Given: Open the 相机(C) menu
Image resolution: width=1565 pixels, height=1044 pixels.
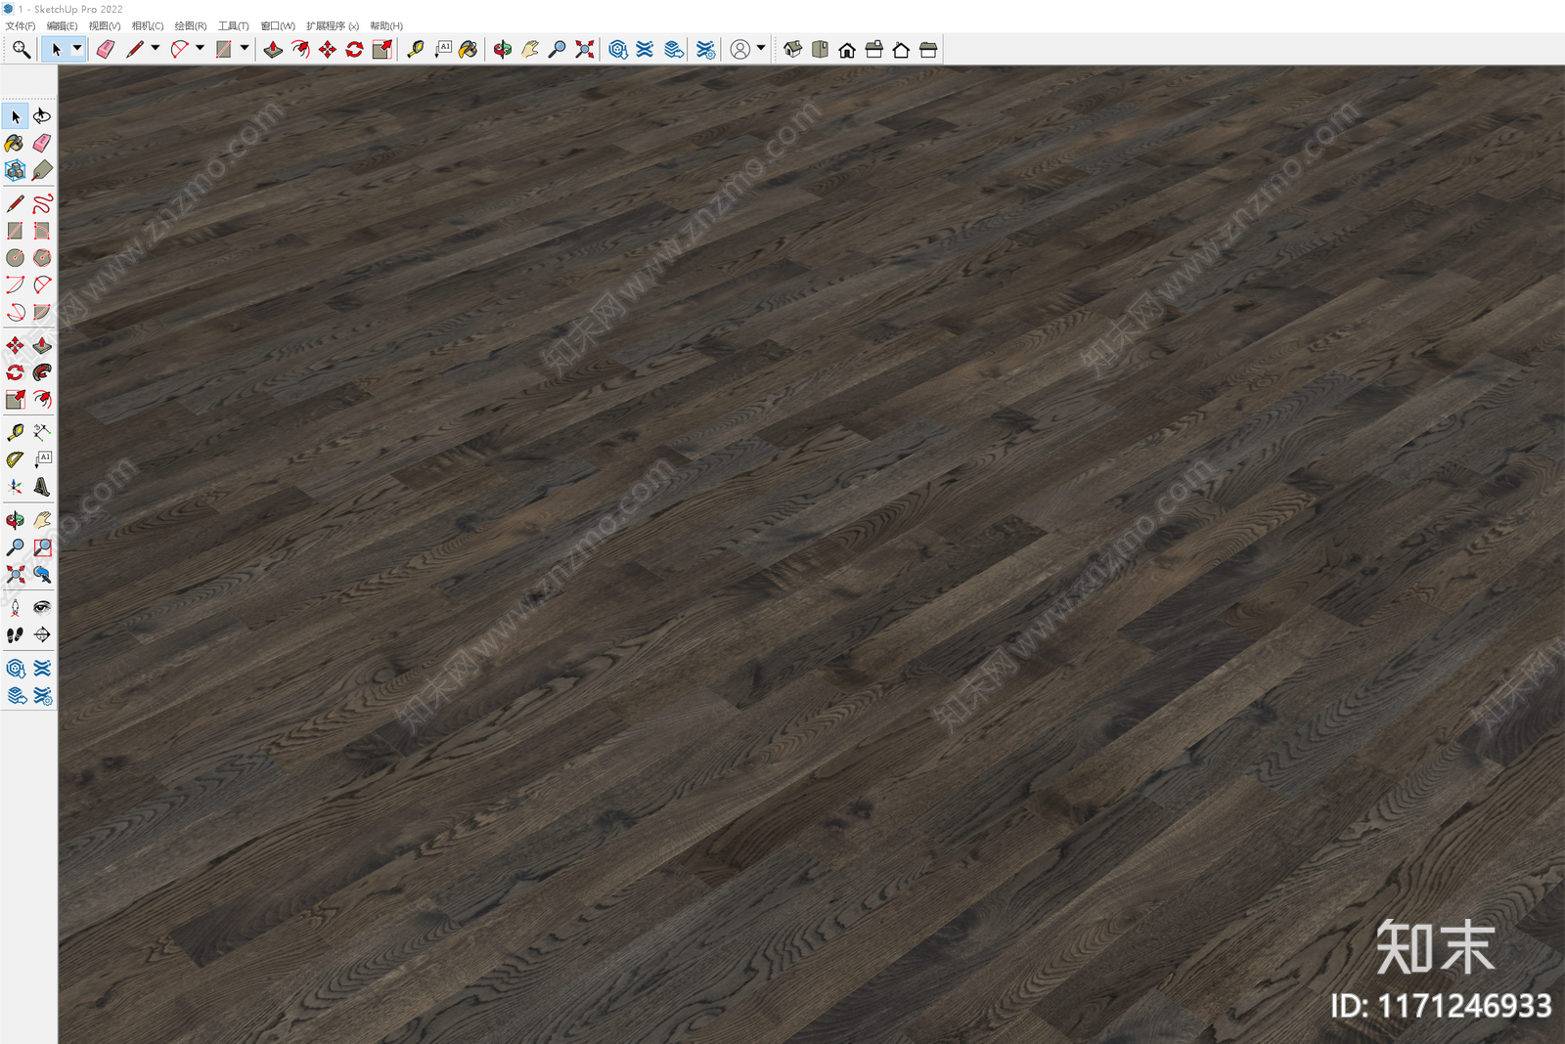Looking at the screenshot, I should [x=148, y=25].
